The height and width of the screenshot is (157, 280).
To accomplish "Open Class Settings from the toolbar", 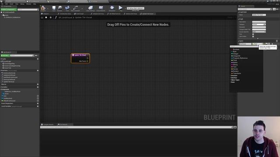I will tap(91, 8).
